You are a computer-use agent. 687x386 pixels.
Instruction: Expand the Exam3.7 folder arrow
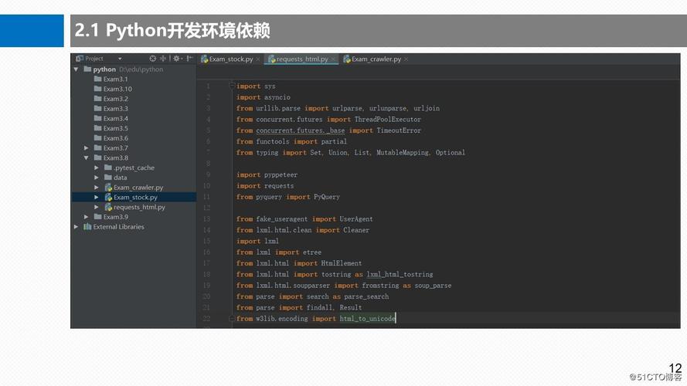tap(87, 148)
